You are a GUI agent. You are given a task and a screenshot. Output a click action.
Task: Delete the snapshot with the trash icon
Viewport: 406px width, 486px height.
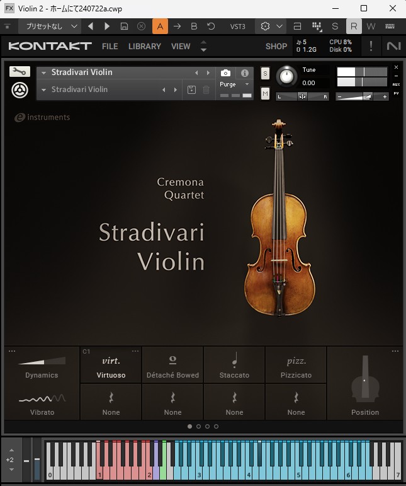[x=206, y=90]
